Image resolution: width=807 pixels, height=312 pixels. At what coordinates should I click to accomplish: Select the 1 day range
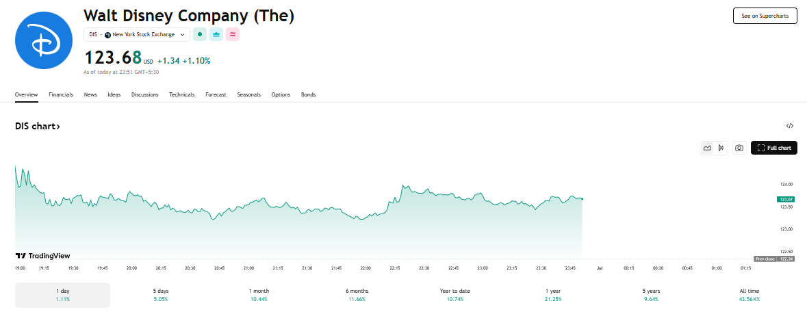click(62, 295)
